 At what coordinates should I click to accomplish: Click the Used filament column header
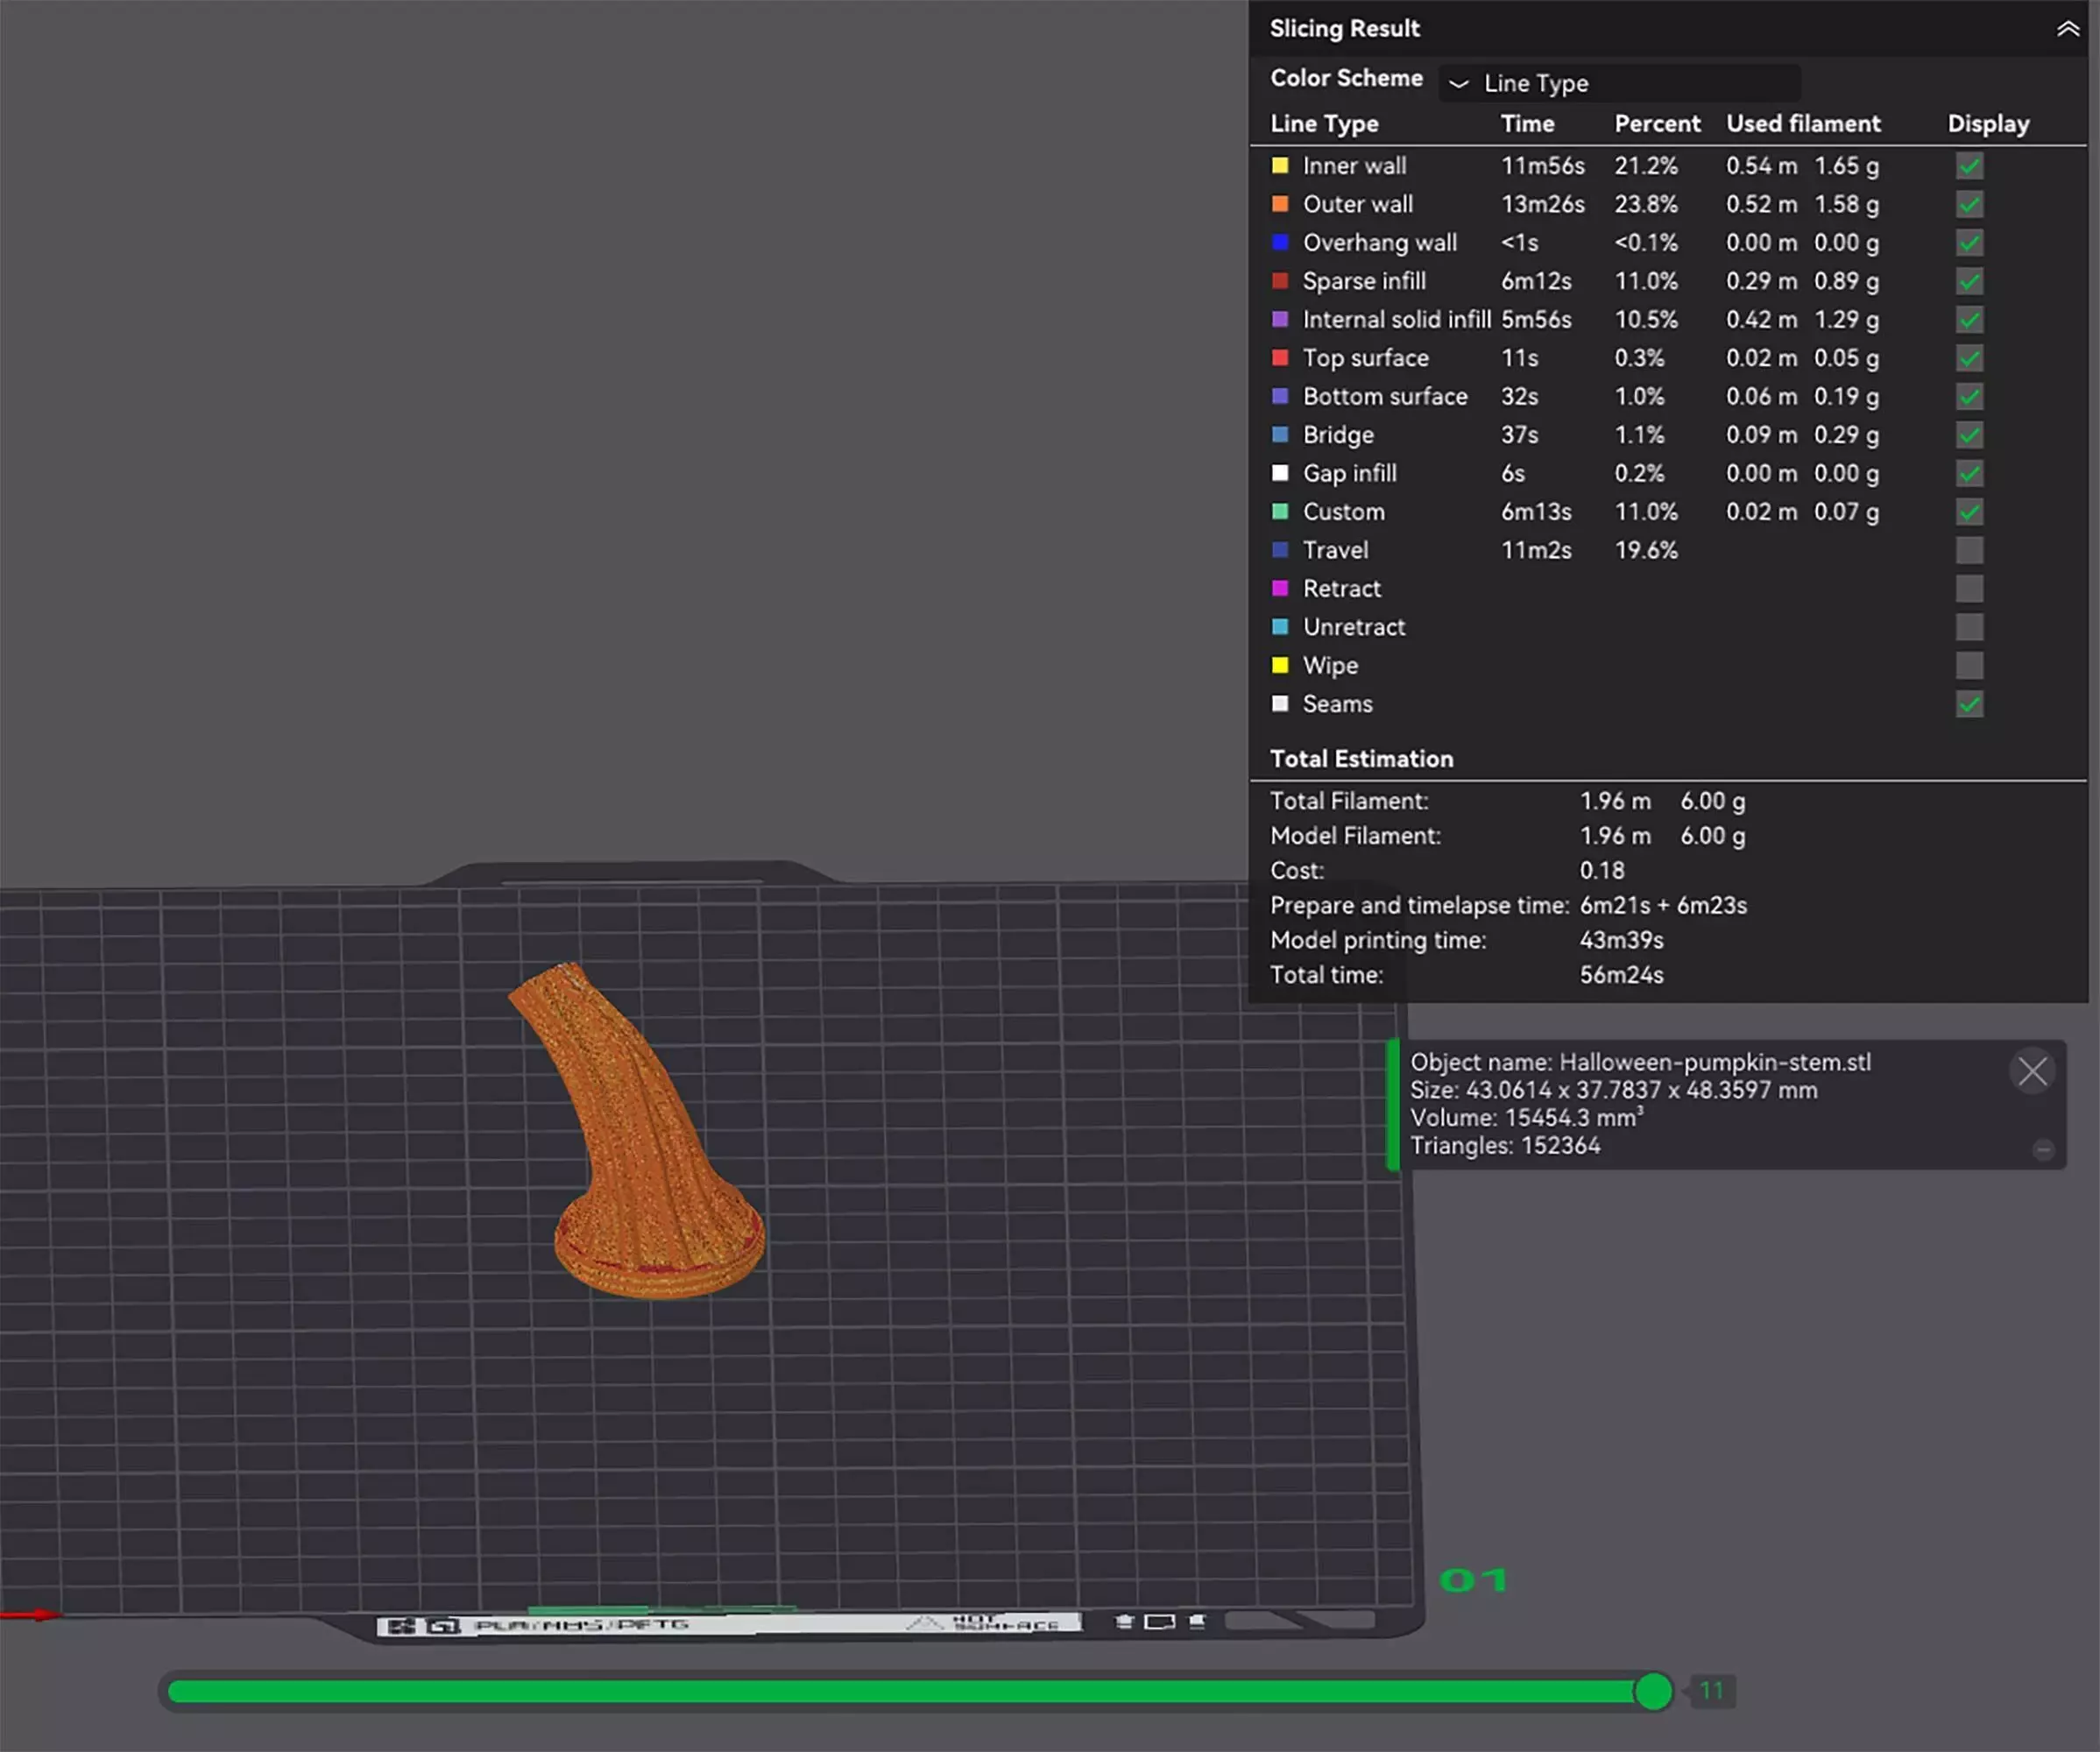pyautogui.click(x=1803, y=124)
